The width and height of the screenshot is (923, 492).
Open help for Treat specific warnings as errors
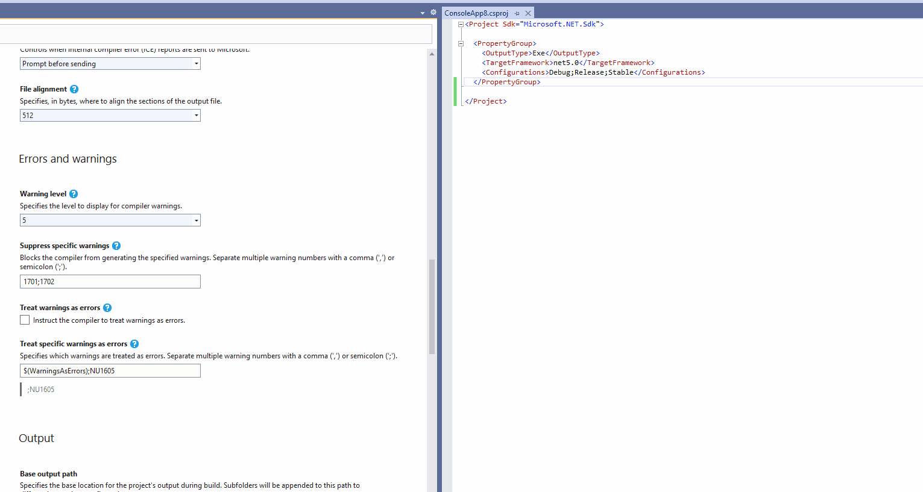[134, 343]
